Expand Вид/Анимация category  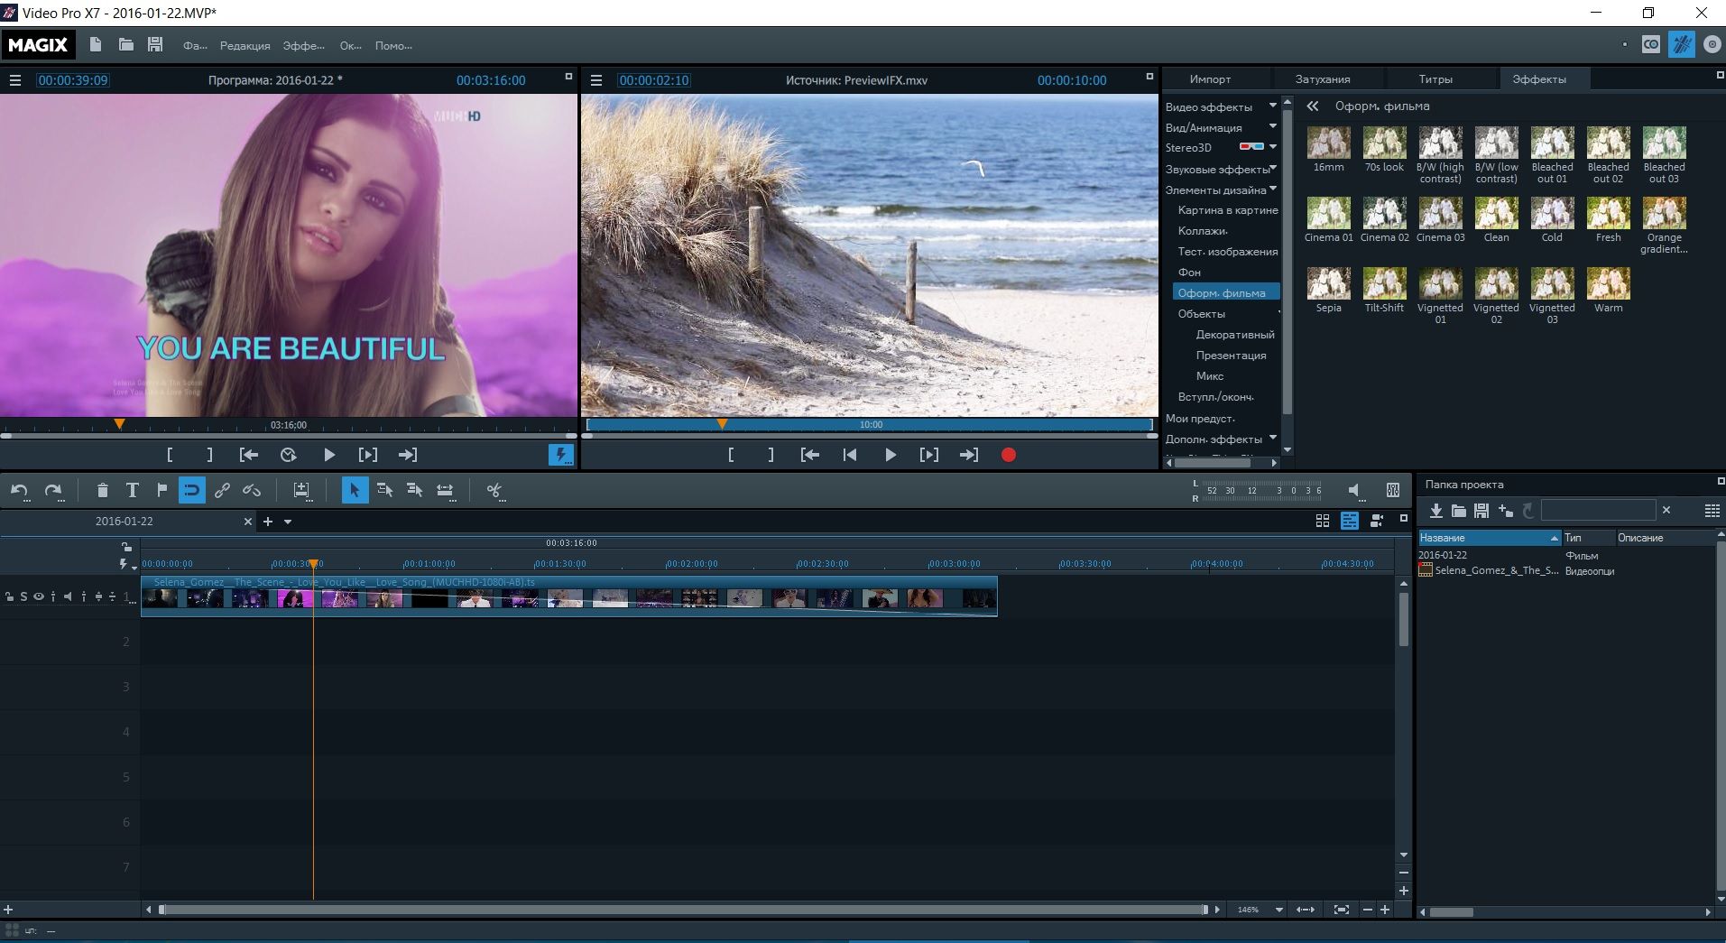point(1273,126)
